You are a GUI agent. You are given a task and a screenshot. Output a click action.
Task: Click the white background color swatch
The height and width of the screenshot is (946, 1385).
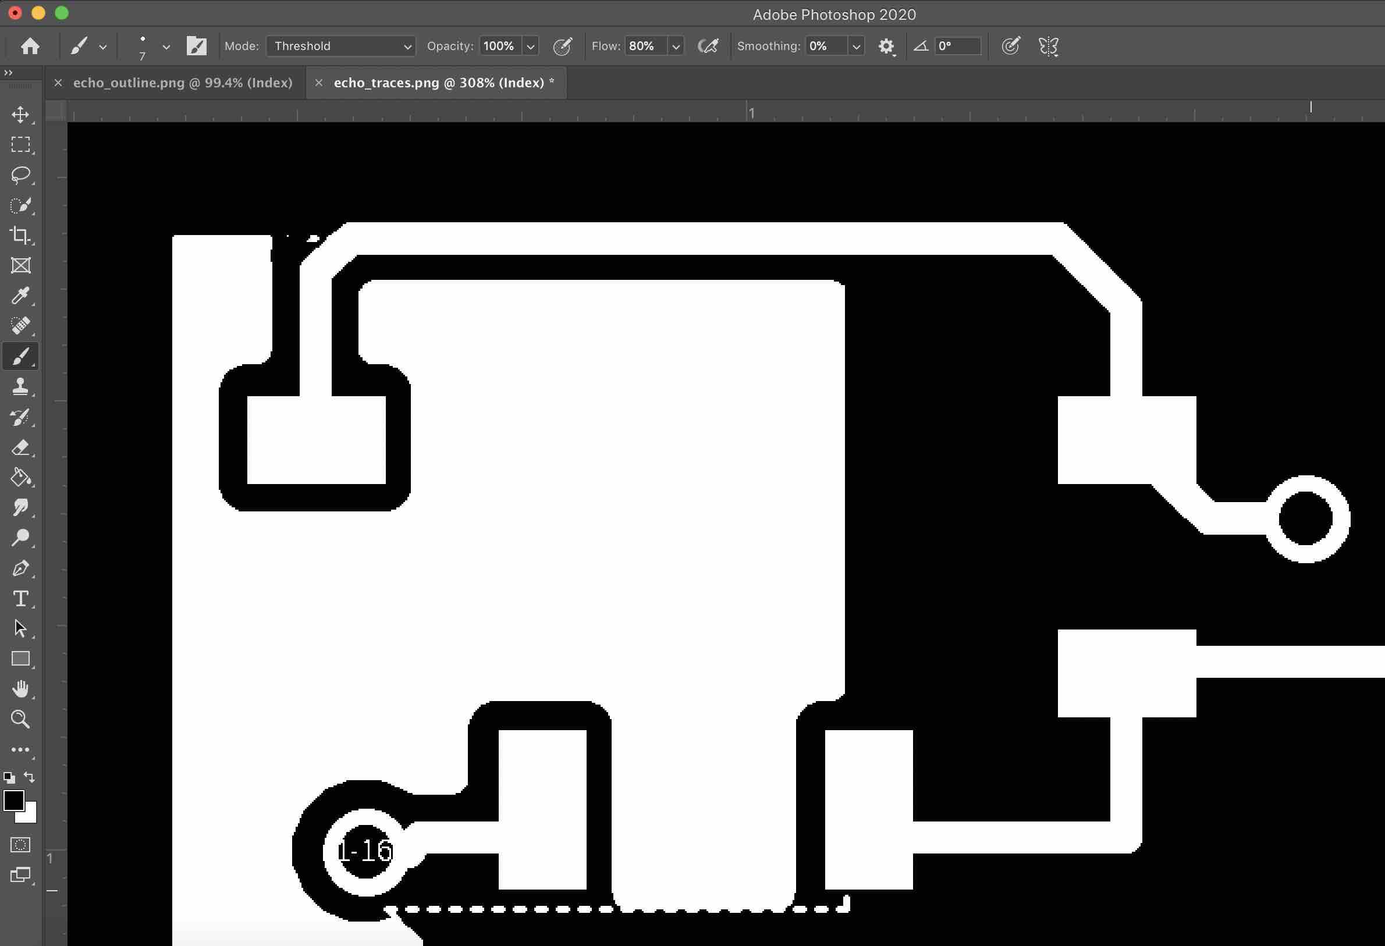tap(30, 816)
